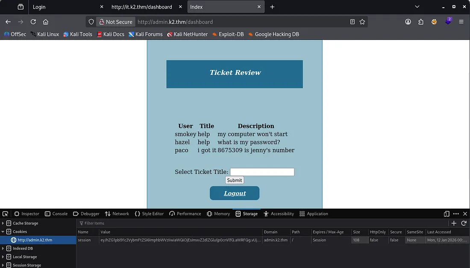Expand the Local Storage tree node

(x=3, y=257)
